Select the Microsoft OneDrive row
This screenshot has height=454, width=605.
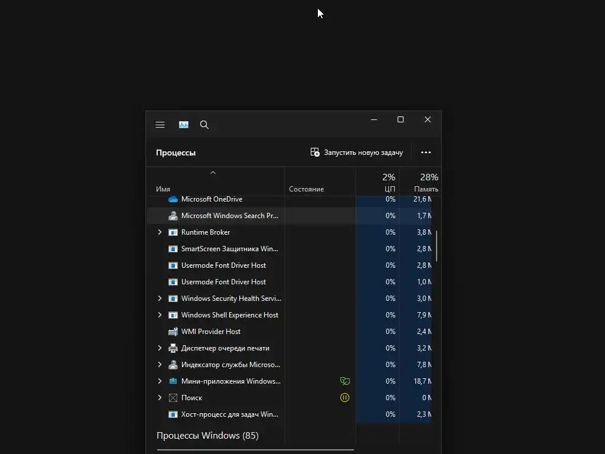tap(290, 199)
